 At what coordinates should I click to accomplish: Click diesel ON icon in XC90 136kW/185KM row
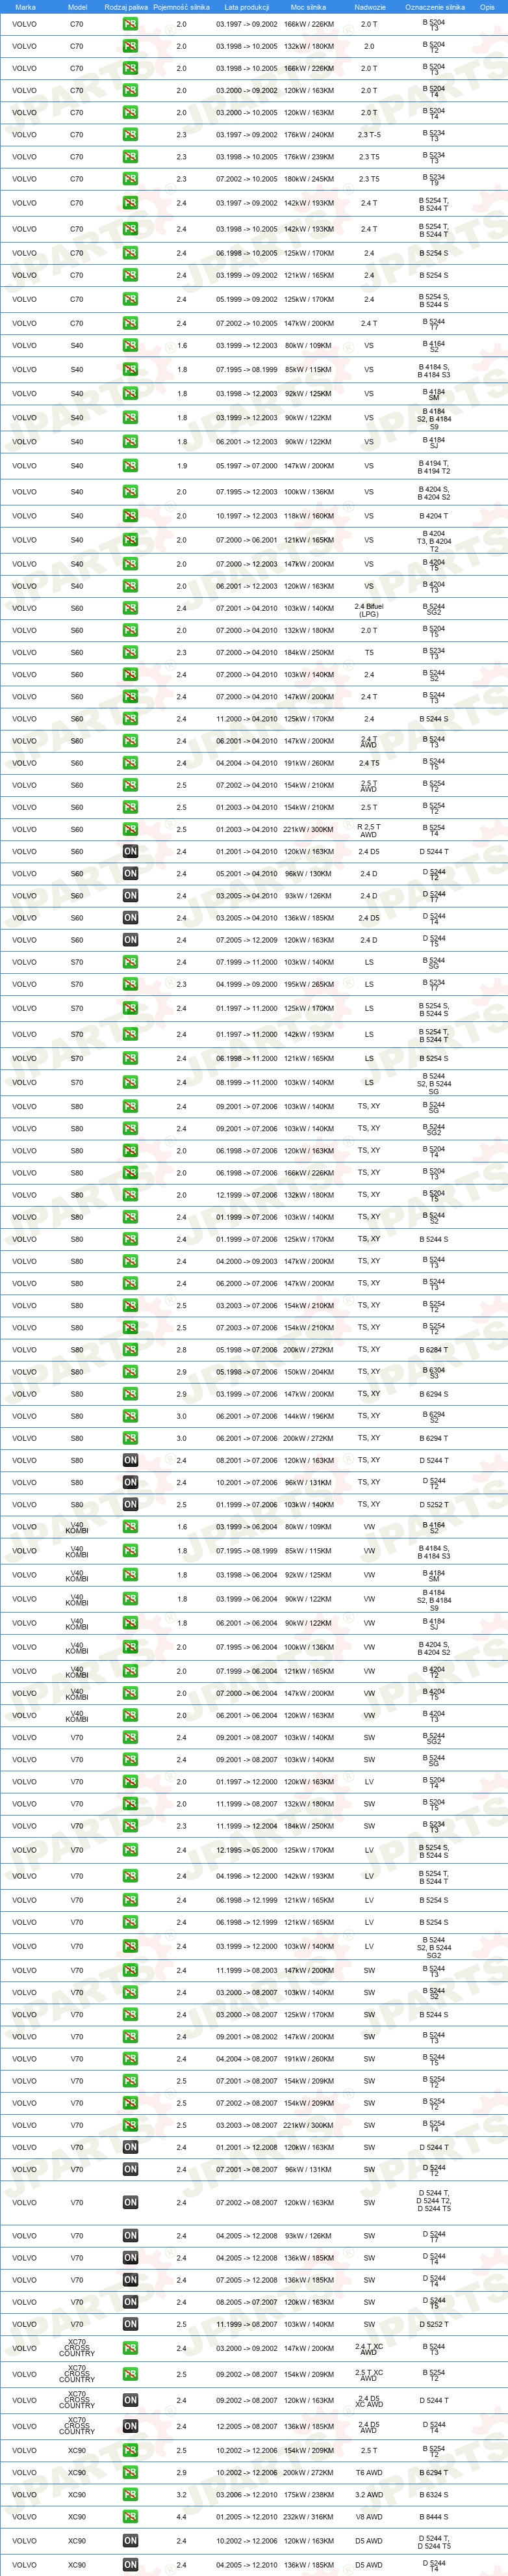coord(130,2565)
